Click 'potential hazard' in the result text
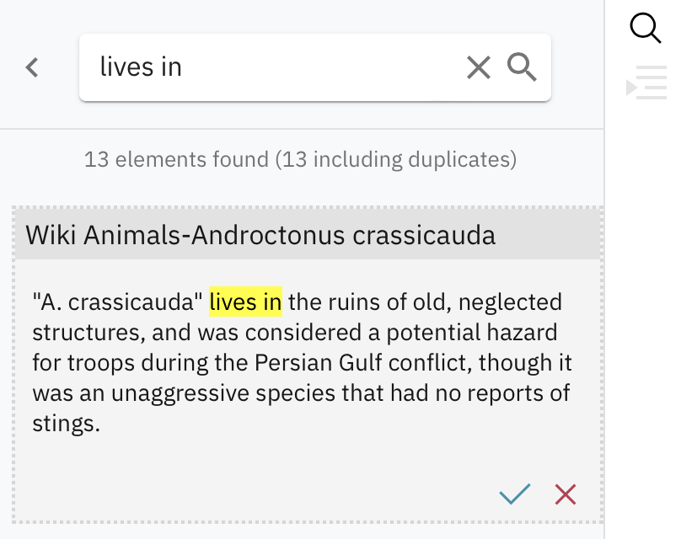This screenshot has width=681, height=539. pos(472,333)
